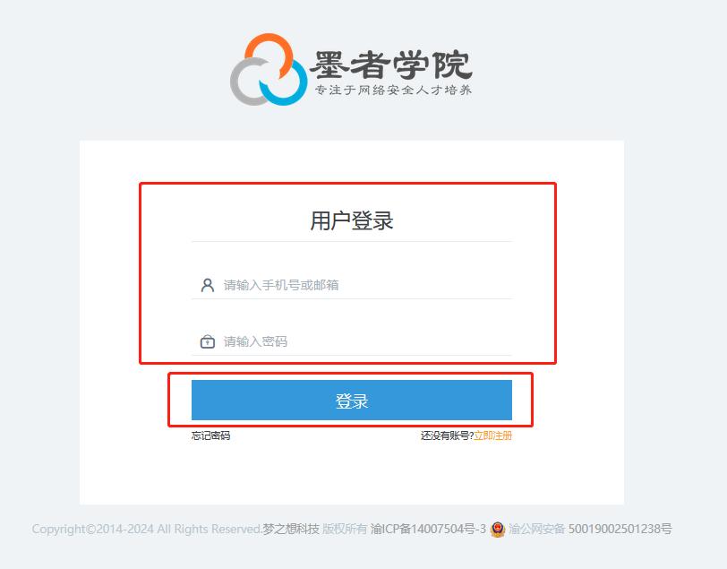Screen dimensions: 727x569
Task: Focus the 请输入手机号或邮箱 input field
Action: tap(352, 285)
